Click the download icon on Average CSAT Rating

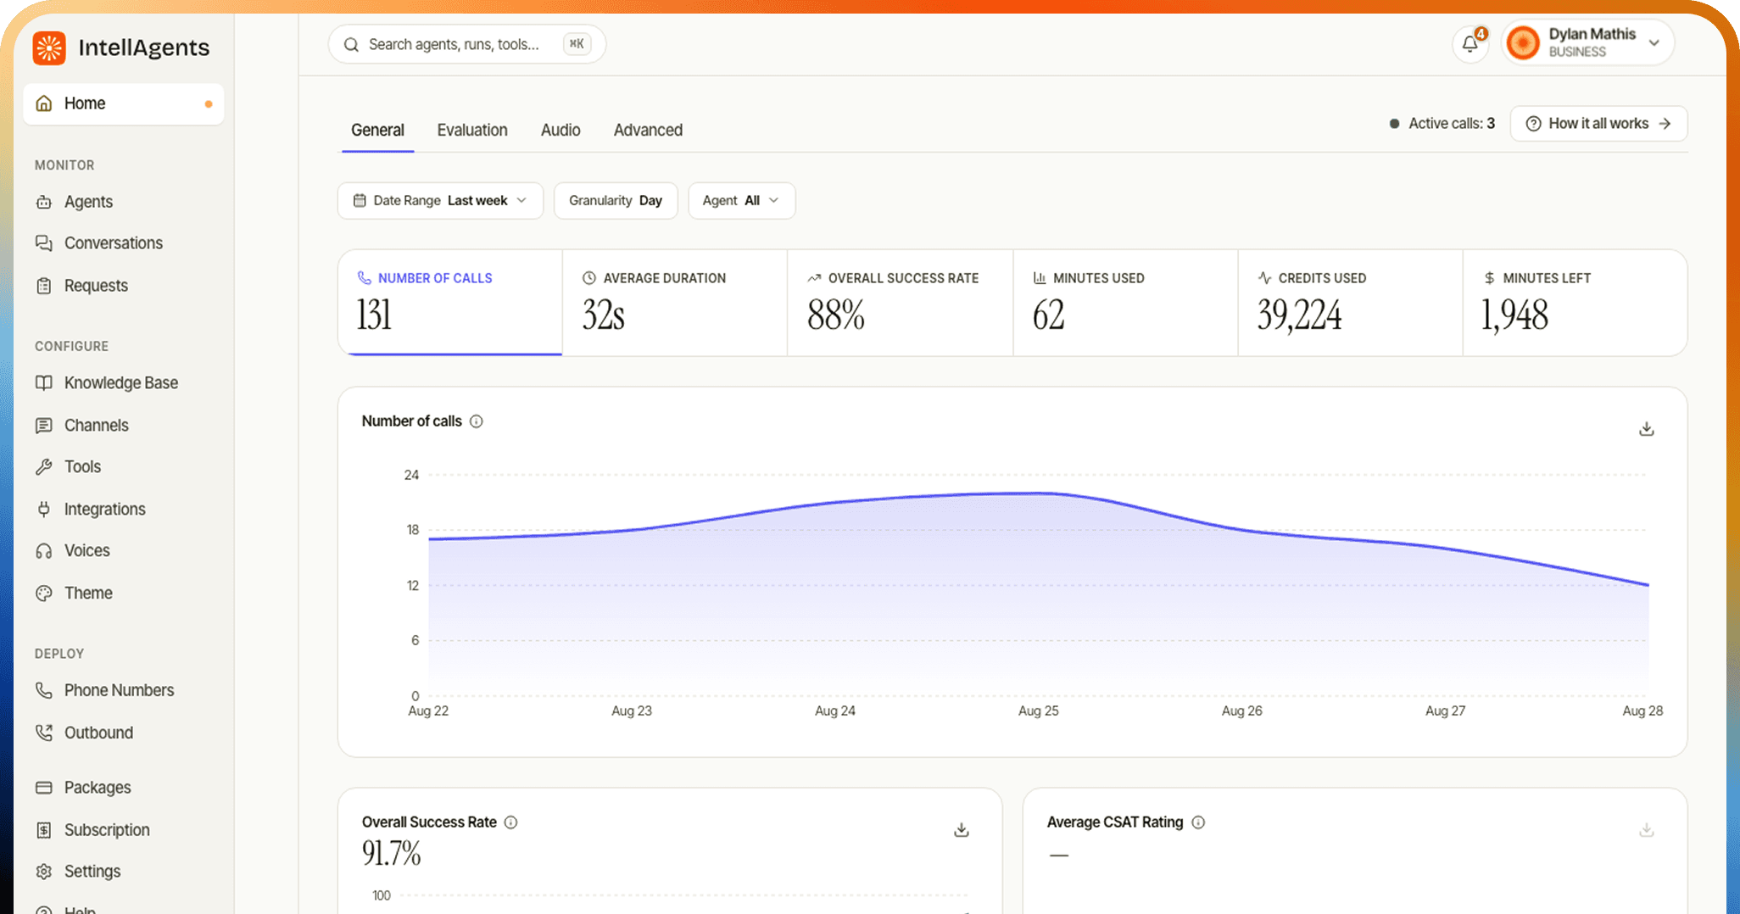pos(1647,830)
